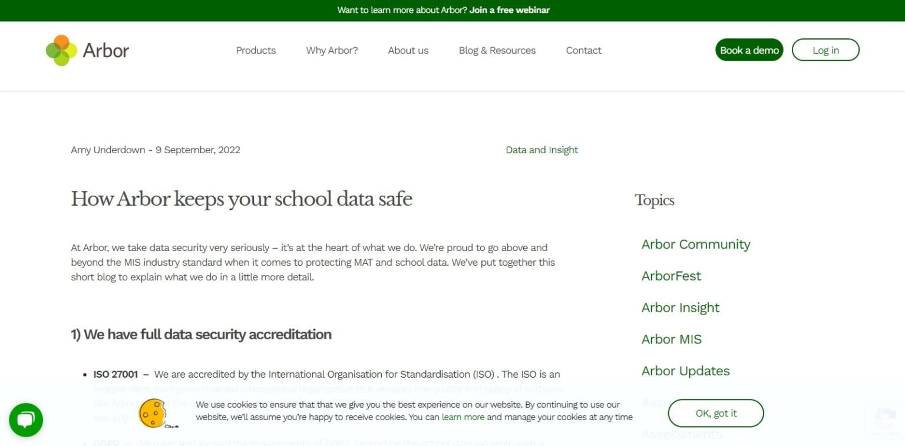Image resolution: width=905 pixels, height=446 pixels.
Task: Open the Data and Insight category link
Action: click(541, 150)
